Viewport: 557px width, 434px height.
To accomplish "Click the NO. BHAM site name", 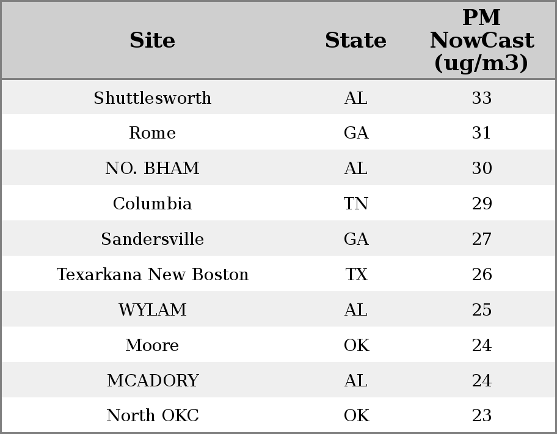I will coord(152,168).
